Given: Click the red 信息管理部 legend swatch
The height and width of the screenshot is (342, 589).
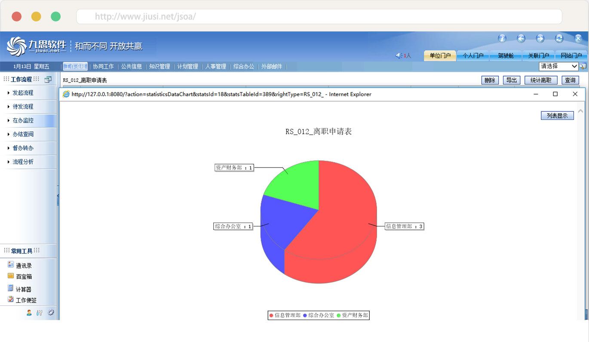Looking at the screenshot, I should click(271, 315).
